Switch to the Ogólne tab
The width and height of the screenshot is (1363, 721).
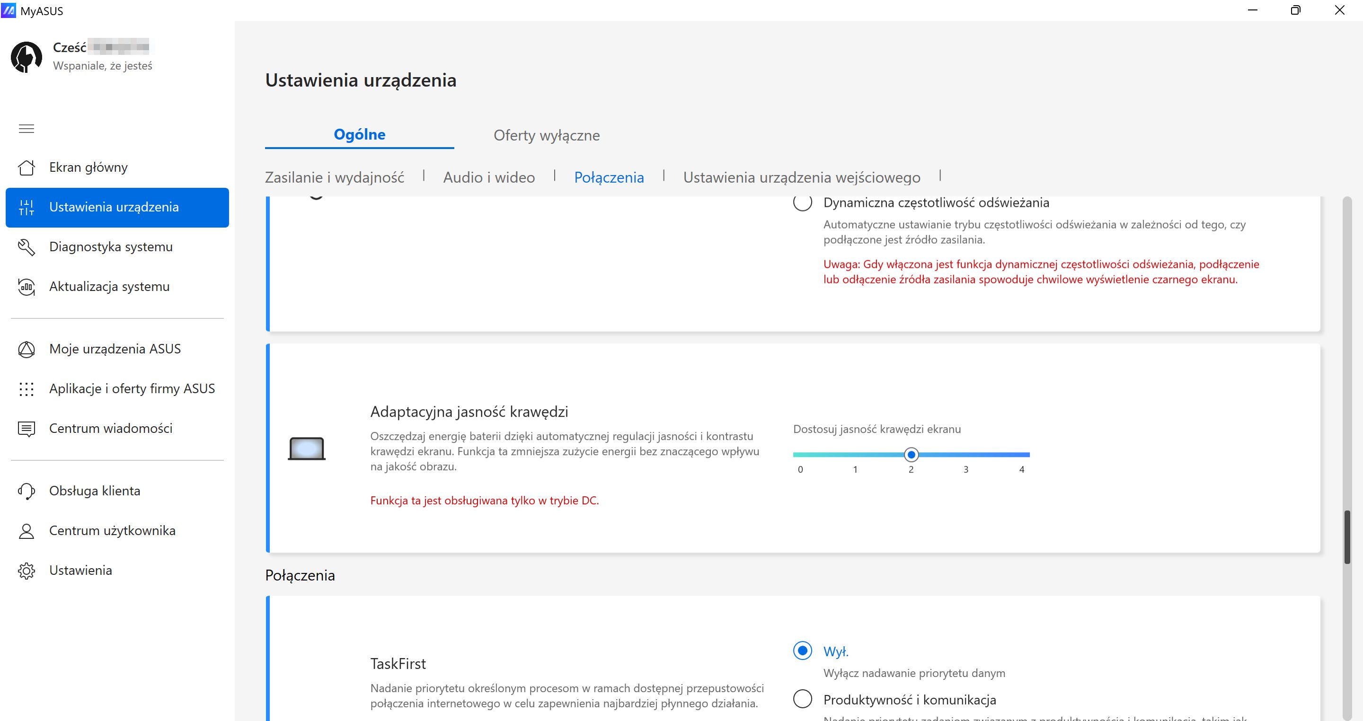(360, 134)
